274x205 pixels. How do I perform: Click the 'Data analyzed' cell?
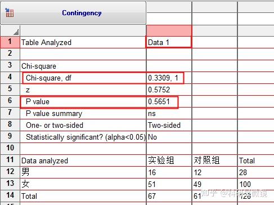83,161
